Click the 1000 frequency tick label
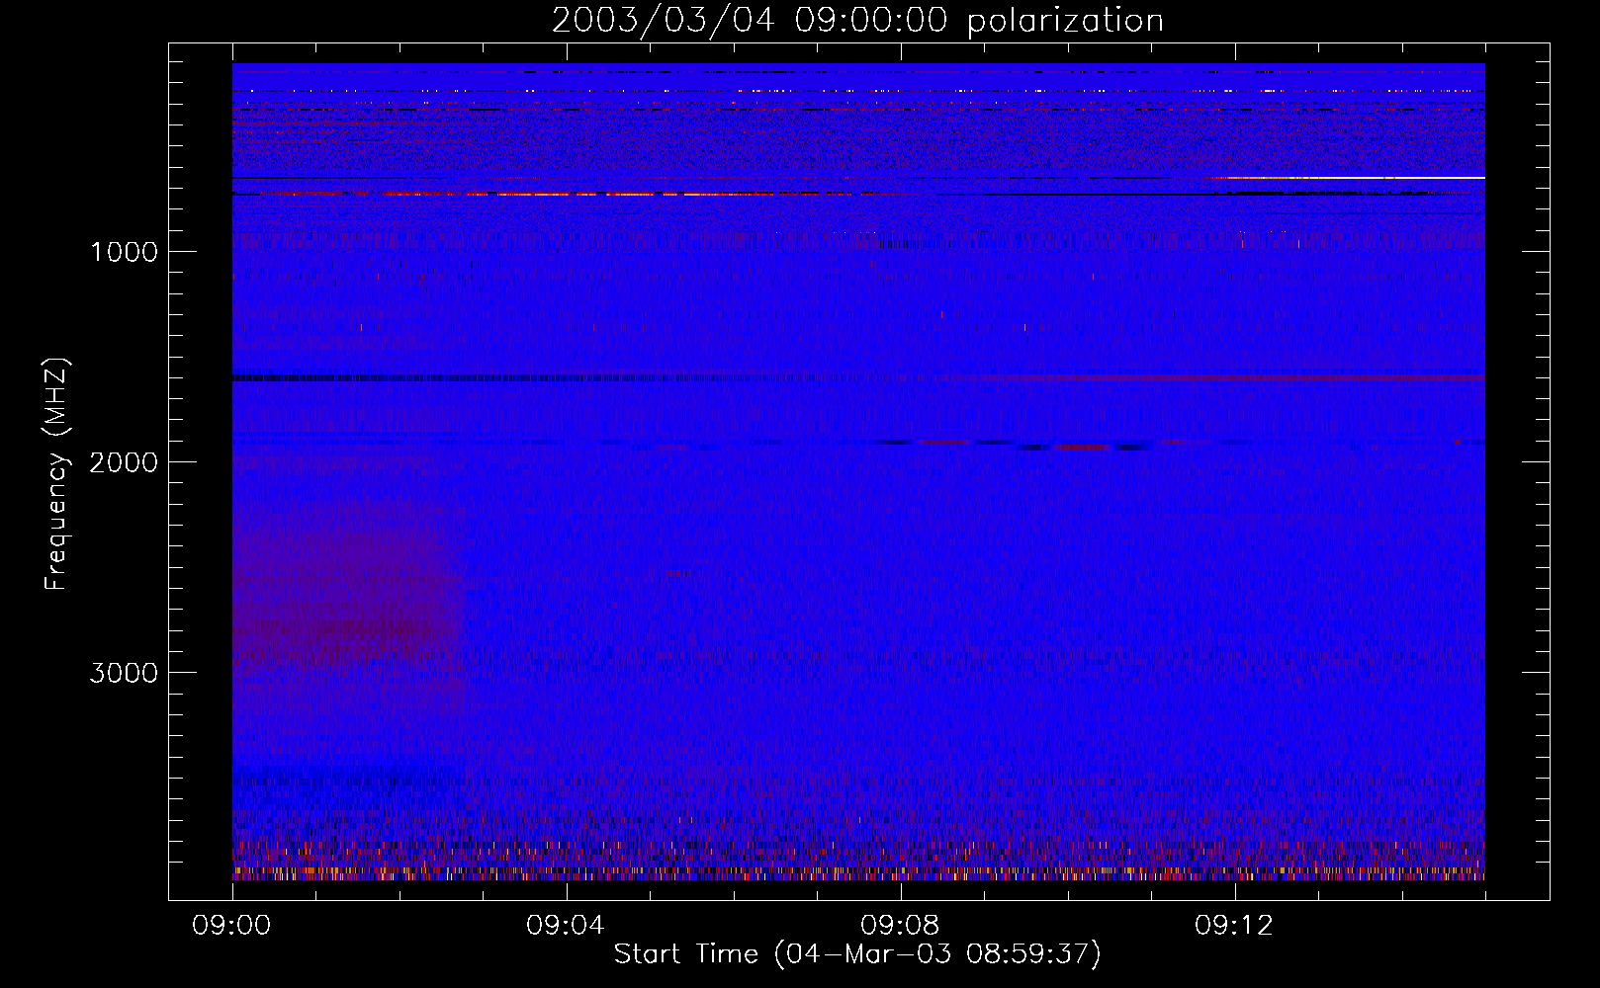1600x988 pixels. (124, 252)
